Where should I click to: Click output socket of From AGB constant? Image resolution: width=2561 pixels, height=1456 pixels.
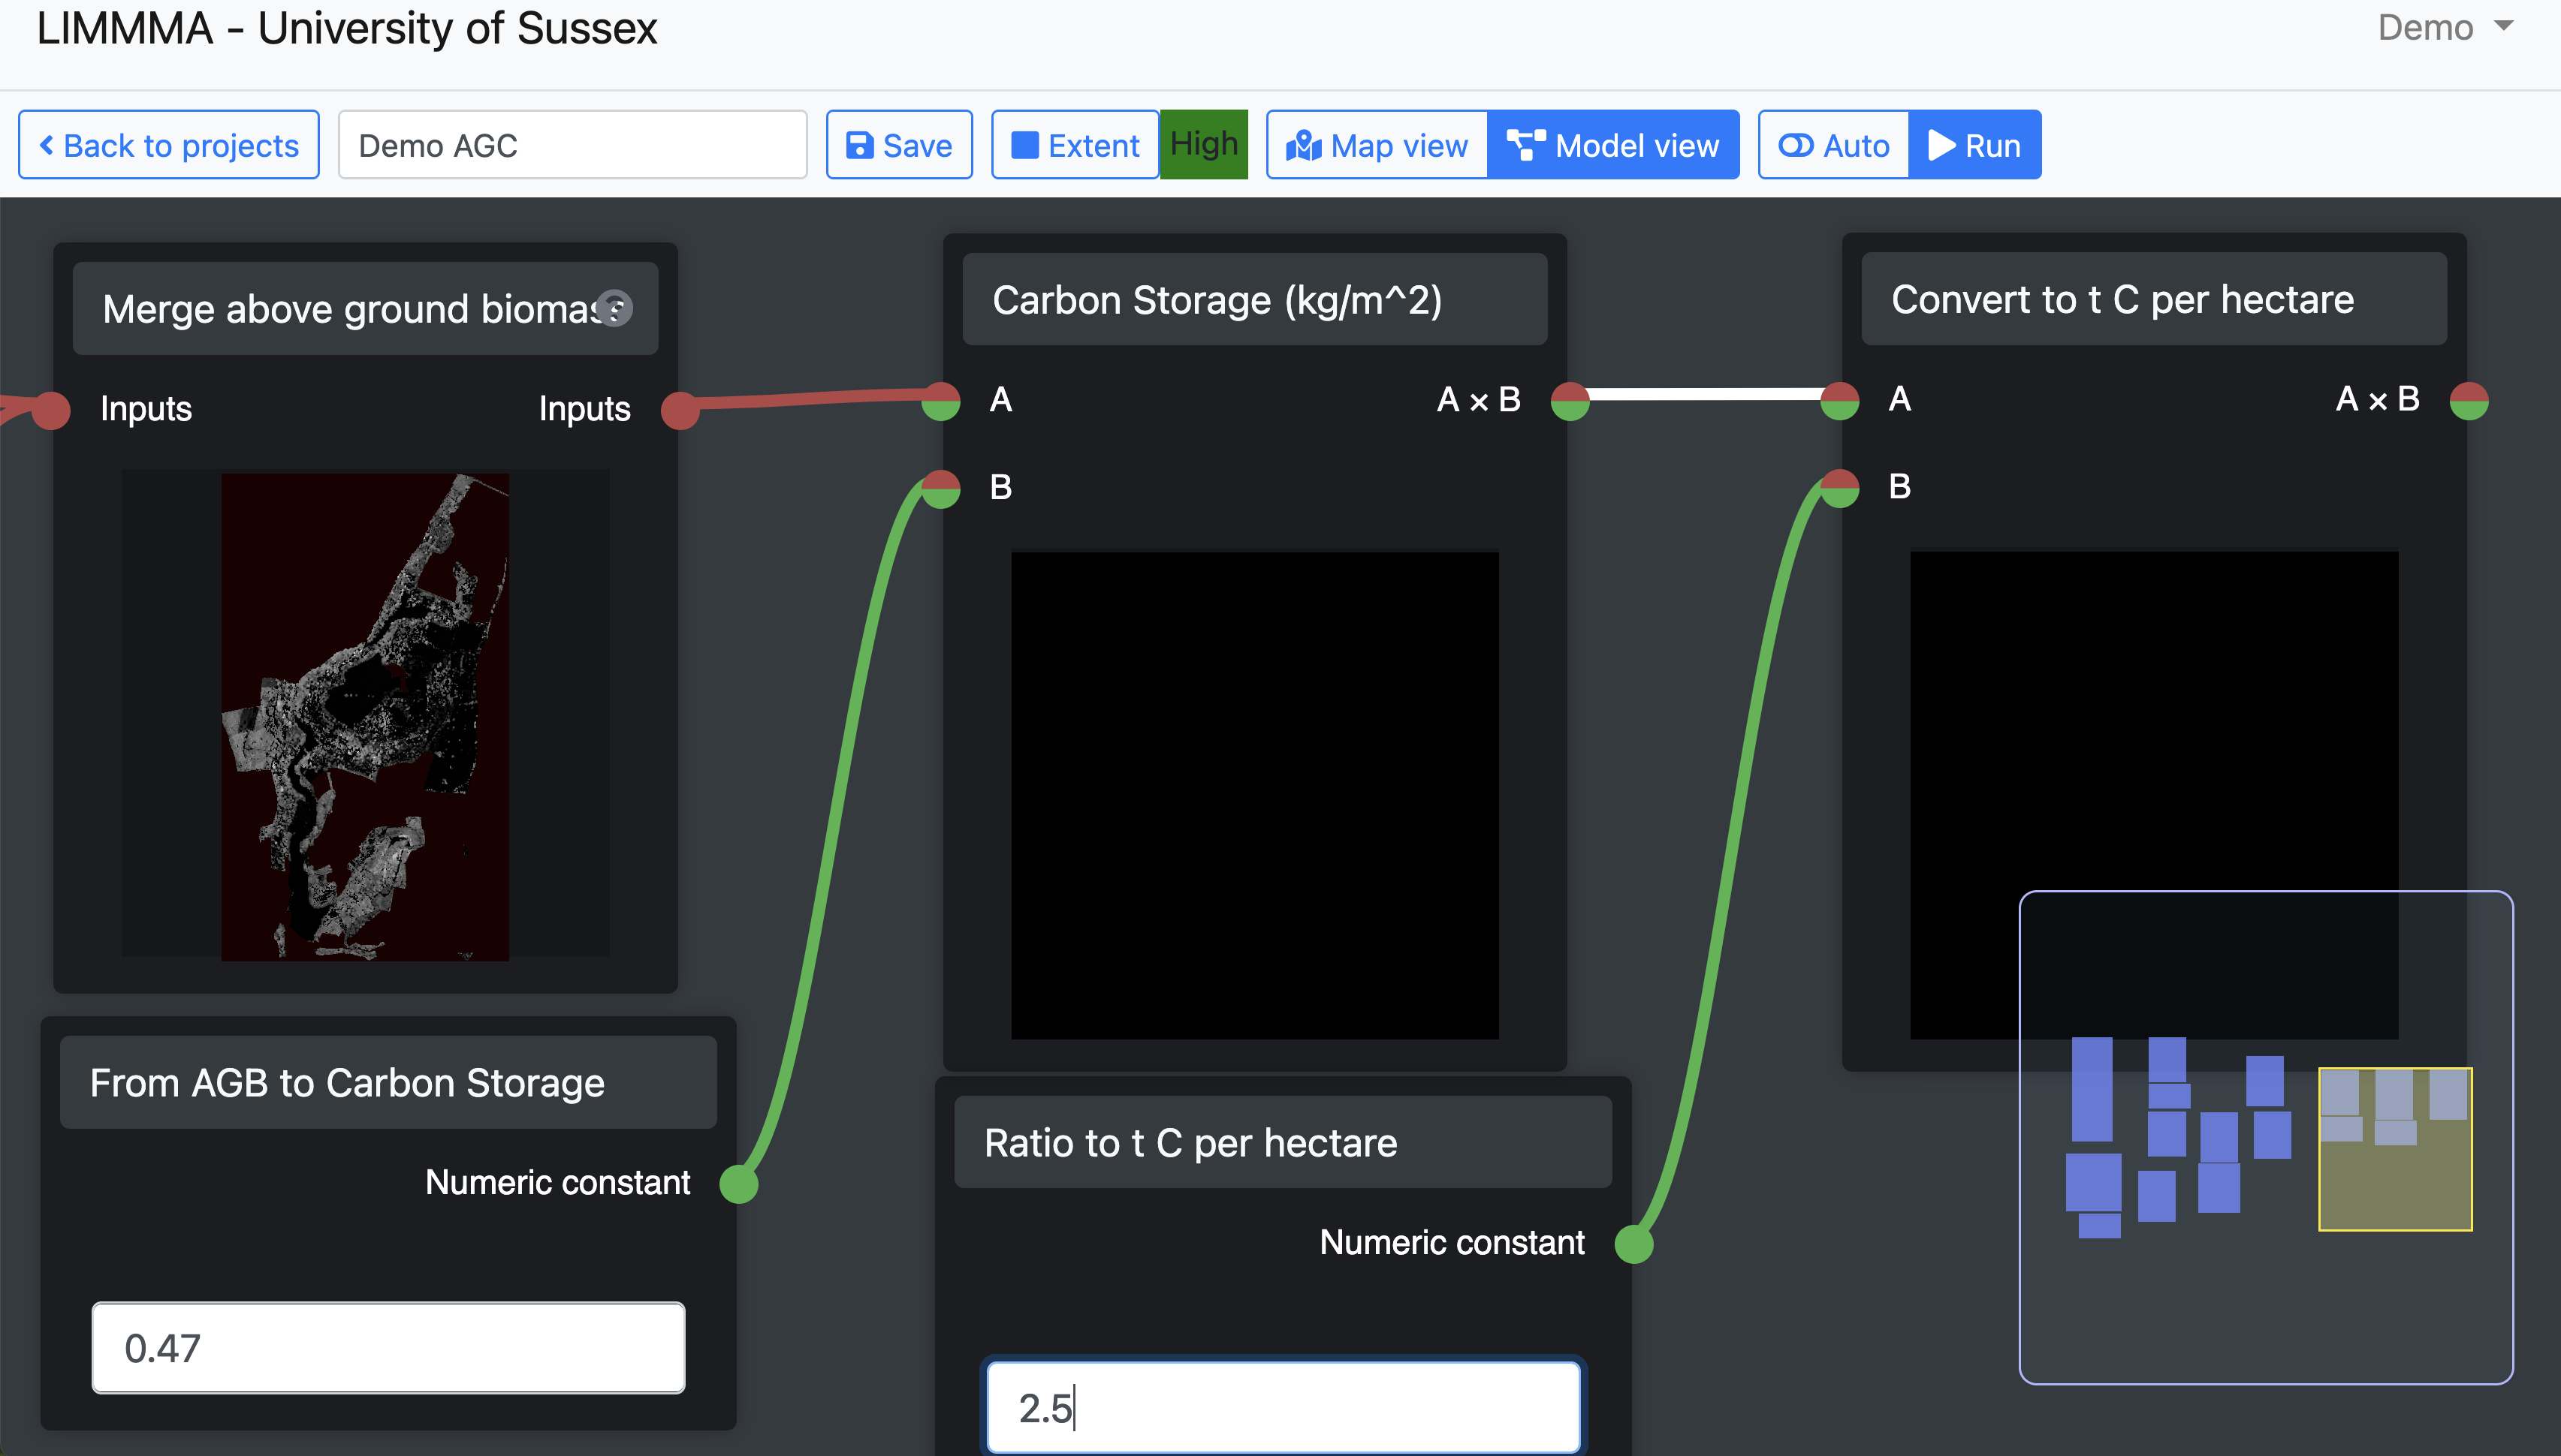(x=738, y=1184)
